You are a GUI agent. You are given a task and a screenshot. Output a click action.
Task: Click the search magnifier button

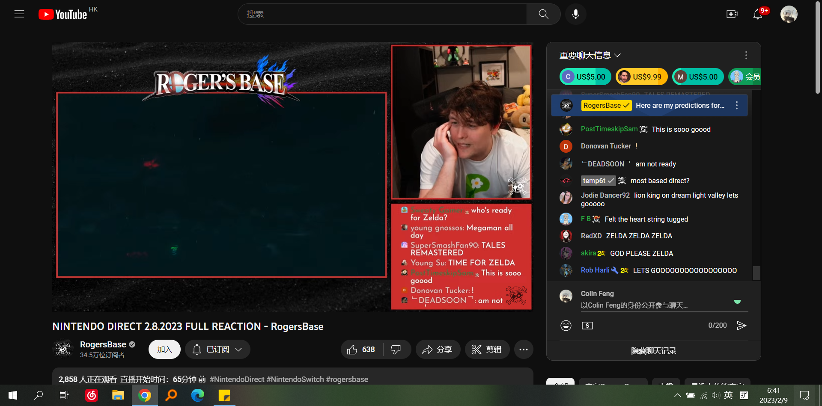click(x=543, y=14)
